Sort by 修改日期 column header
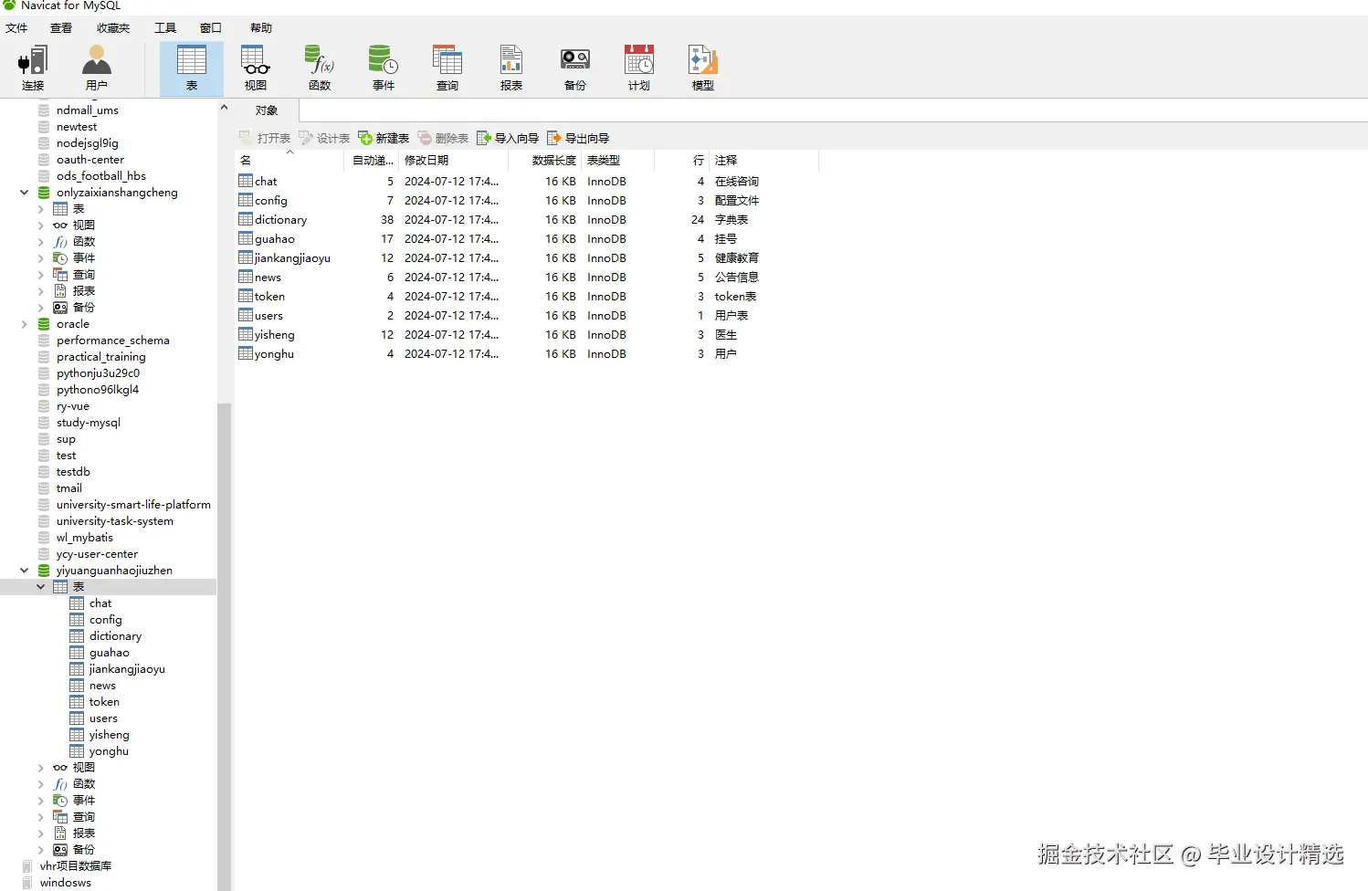 454,160
